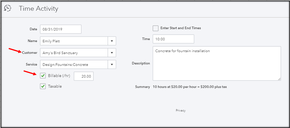The height and width of the screenshot is (128, 290).
Task: Click the Service label
Action: point(32,65)
